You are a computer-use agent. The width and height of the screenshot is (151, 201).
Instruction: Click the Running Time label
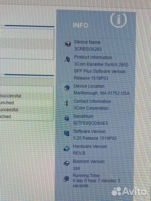point(86,175)
